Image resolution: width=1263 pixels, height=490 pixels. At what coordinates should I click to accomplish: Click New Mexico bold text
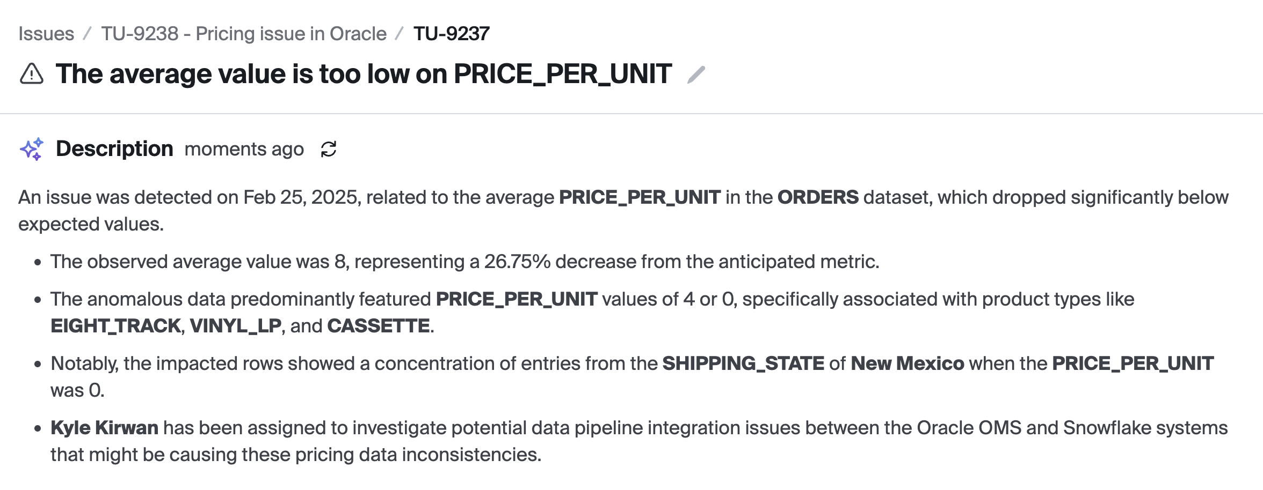click(x=908, y=363)
